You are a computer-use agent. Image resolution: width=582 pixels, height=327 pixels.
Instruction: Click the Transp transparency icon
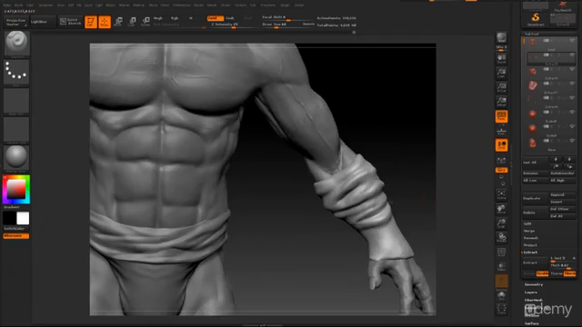(x=501, y=266)
